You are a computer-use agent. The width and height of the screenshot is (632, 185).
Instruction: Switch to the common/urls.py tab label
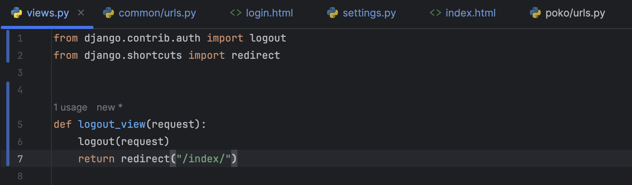pos(157,13)
